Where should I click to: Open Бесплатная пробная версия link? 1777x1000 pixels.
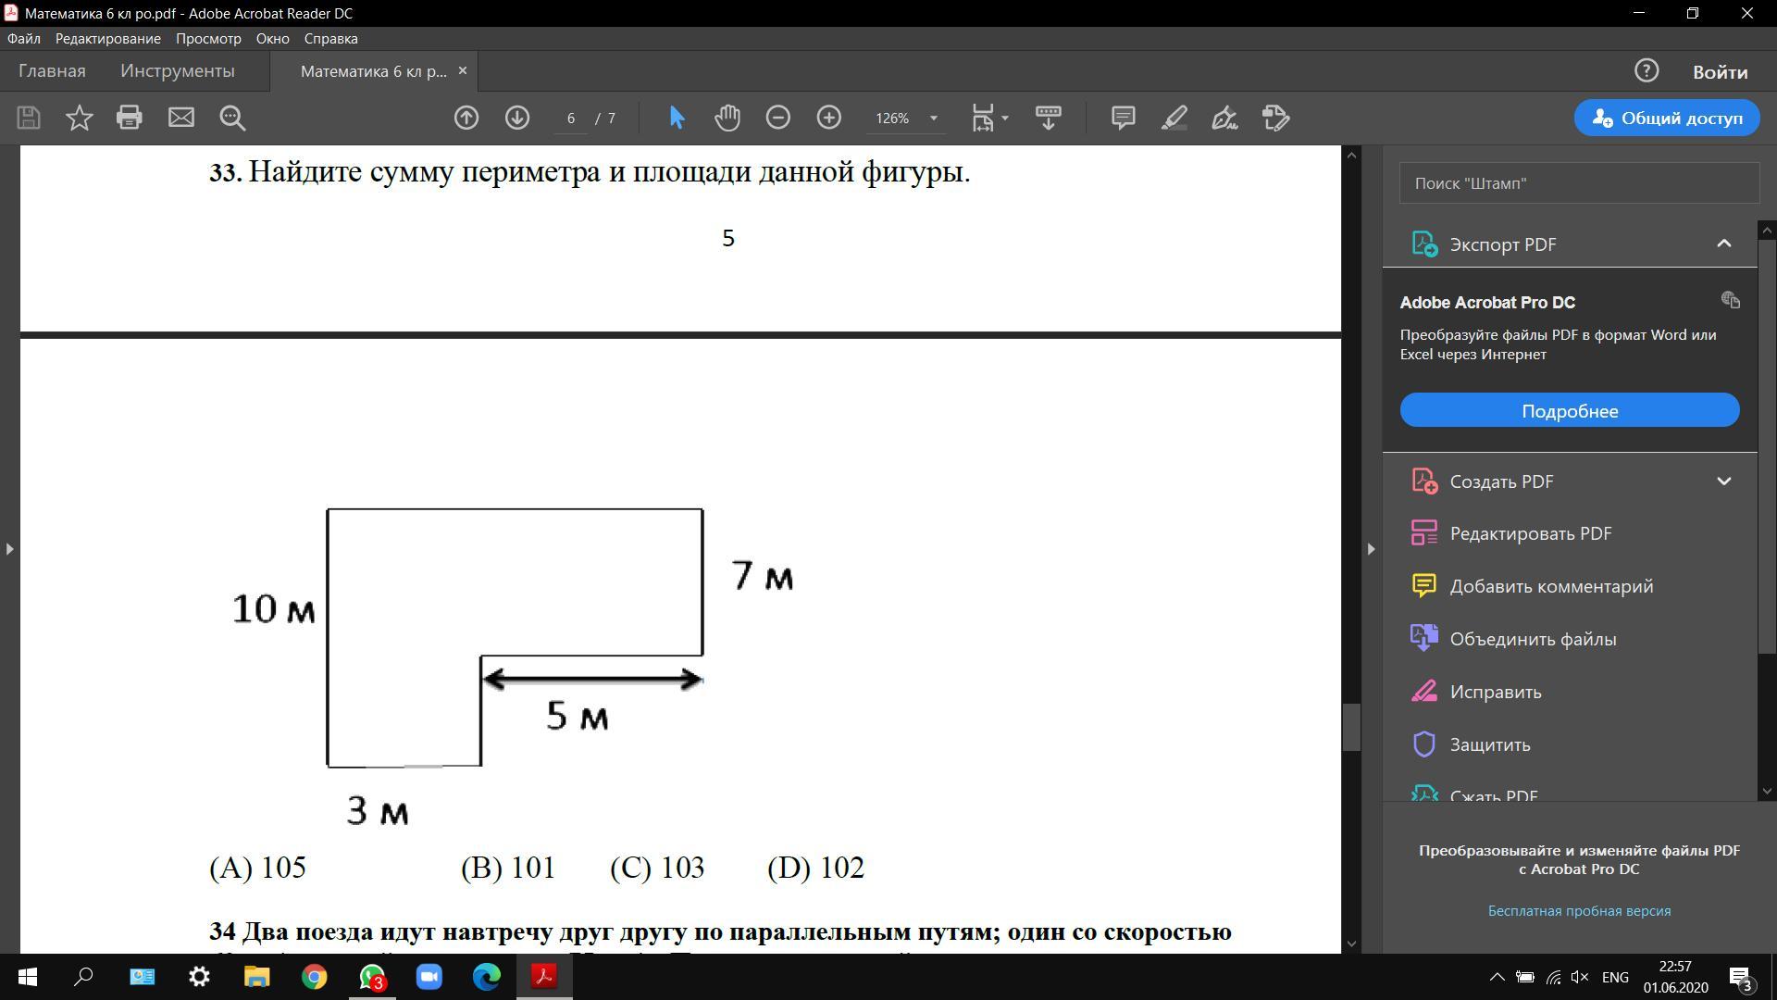point(1579,911)
